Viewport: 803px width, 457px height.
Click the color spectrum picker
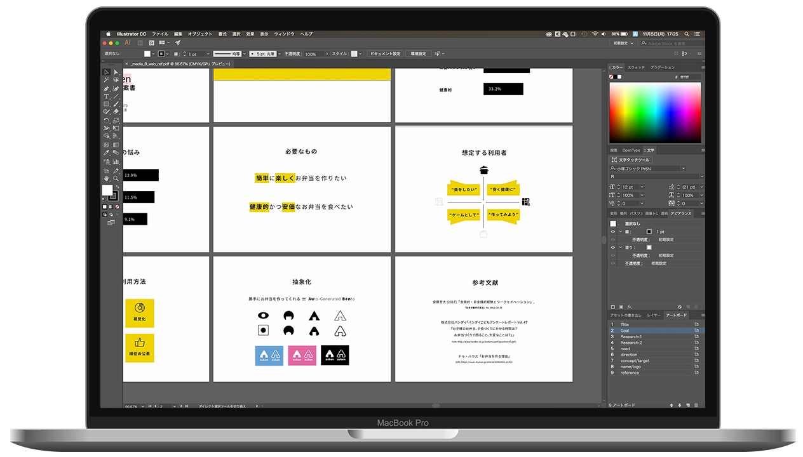(655, 113)
